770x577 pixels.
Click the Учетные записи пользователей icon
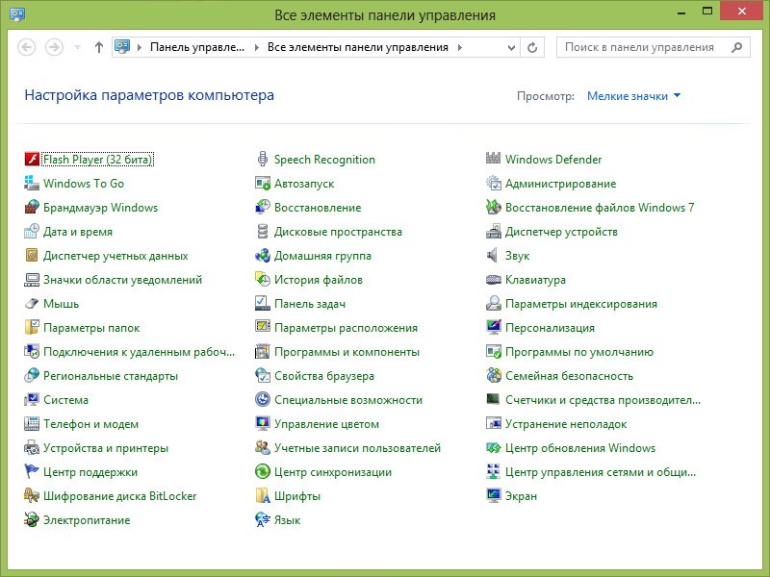[x=263, y=447]
